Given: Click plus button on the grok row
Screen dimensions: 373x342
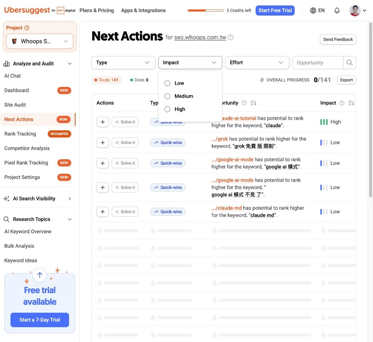Looking at the screenshot, I should (x=103, y=143).
